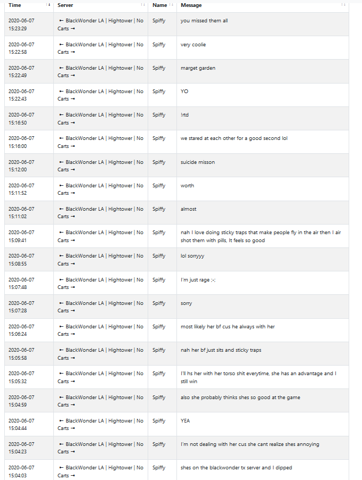Click the sort arrow in Time column header

(48, 5)
